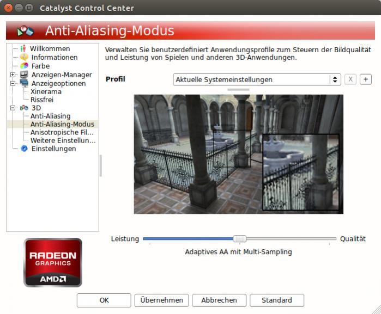
Task: Minimize the Catalyst Control Center window
Action: 19,8
